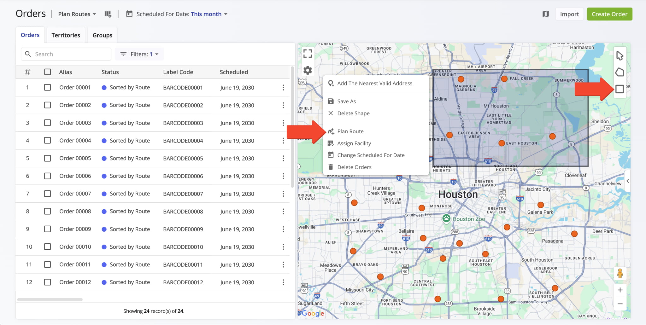Sort by the Status column header
Screen dimensions: 646x325
click(110, 72)
